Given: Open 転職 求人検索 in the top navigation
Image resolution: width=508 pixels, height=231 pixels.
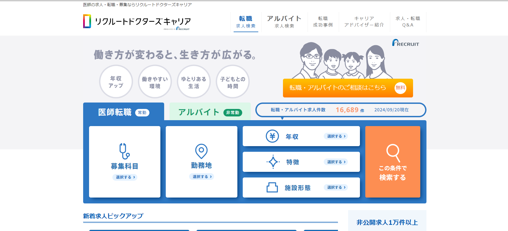Looking at the screenshot, I should coord(246,22).
